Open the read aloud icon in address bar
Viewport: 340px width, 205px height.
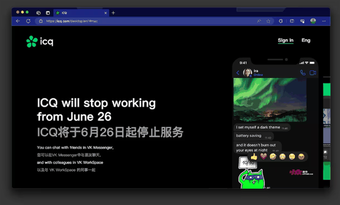pyautogui.click(x=259, y=21)
